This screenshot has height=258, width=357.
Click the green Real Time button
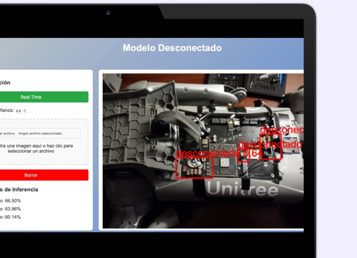(44, 97)
